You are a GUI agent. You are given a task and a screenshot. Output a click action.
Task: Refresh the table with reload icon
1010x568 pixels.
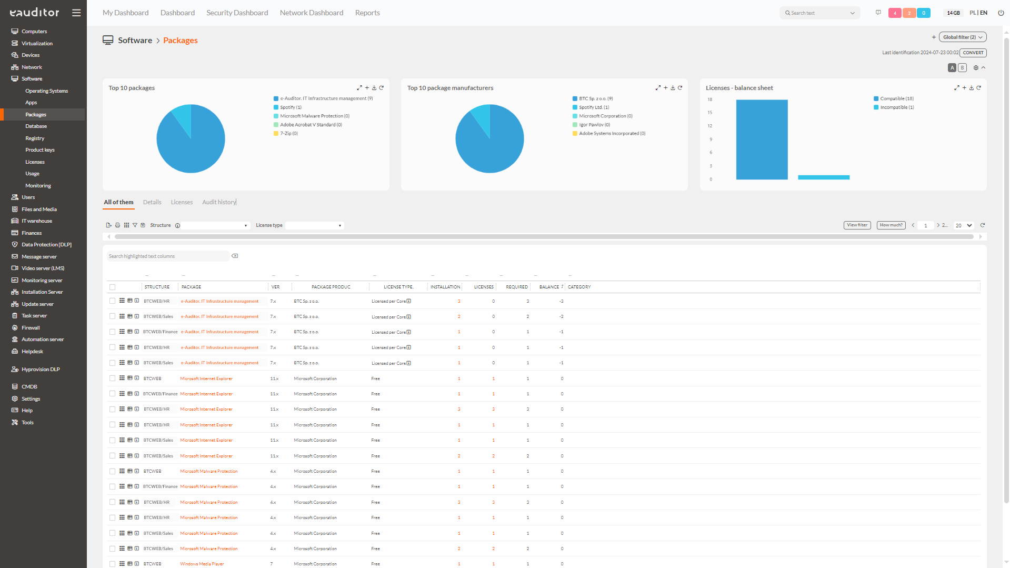[982, 225]
